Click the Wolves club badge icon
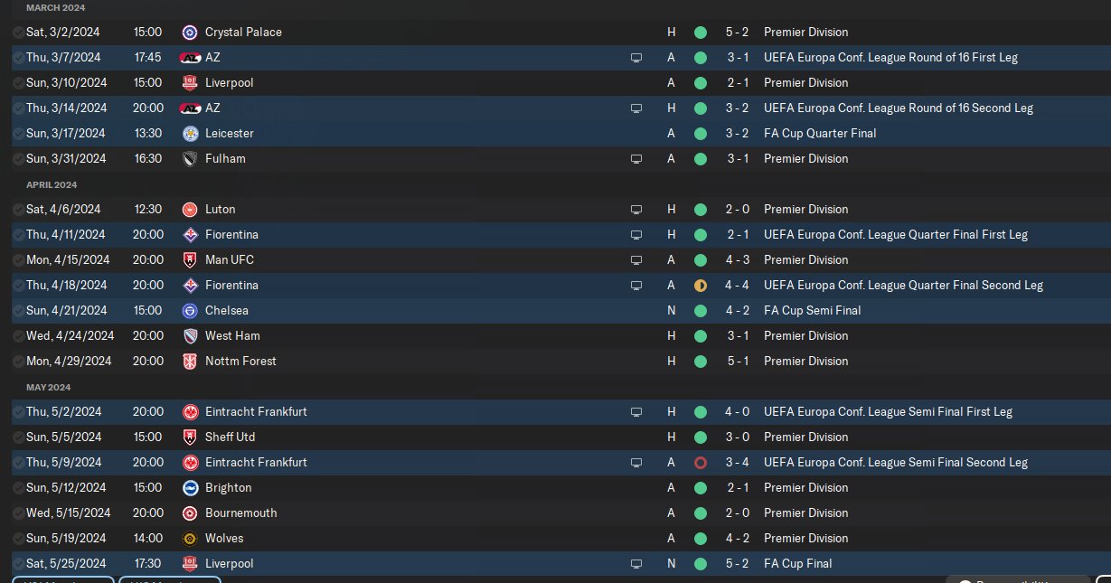1111x583 pixels. (190, 539)
